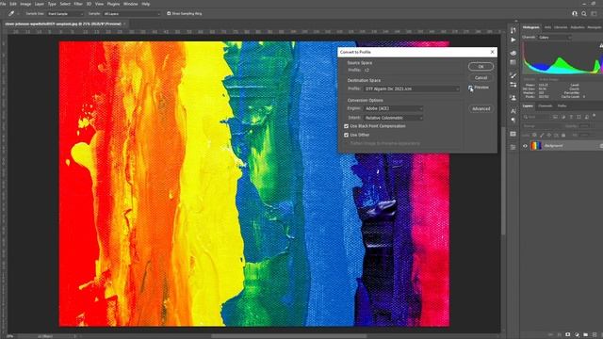Screen dimensions: 603x339
Task: Click the lock all icon
Action: (563, 135)
